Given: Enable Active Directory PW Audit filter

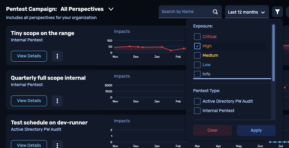Looking at the screenshot, I should pos(197,101).
